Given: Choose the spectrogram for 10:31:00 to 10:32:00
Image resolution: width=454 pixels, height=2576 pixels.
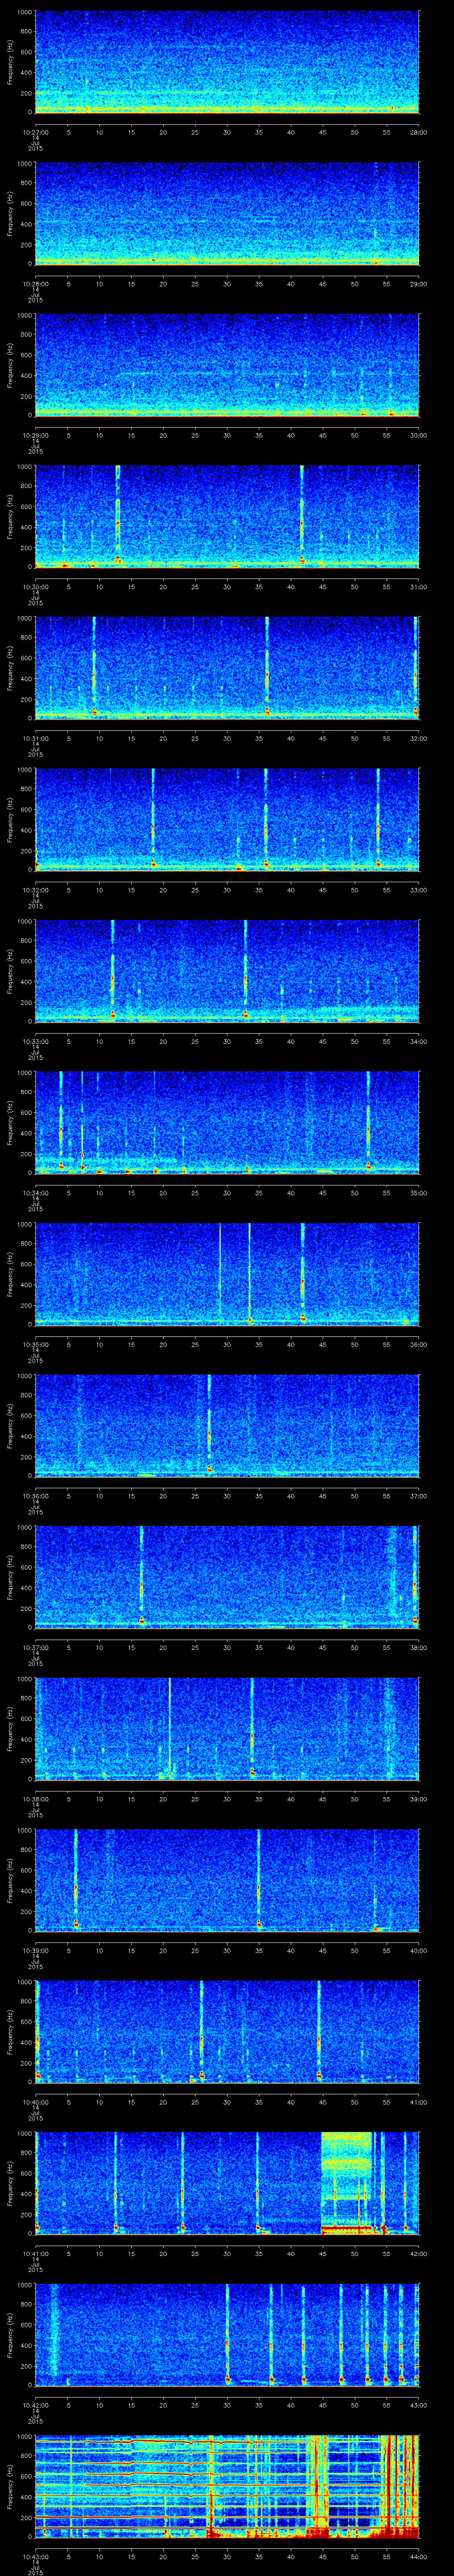Looking at the screenshot, I should [x=227, y=668].
